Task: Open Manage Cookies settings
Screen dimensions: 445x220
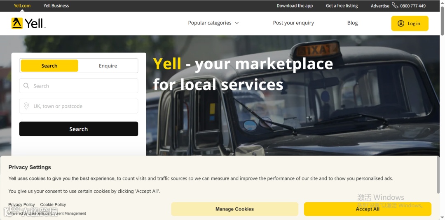Action: tap(235, 209)
